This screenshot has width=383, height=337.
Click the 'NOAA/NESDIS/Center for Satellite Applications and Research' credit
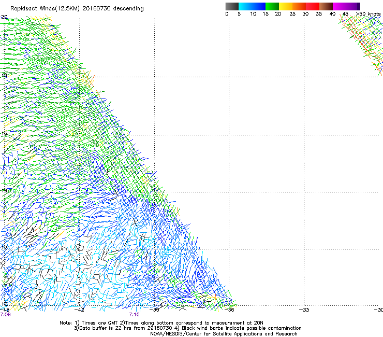224,334
